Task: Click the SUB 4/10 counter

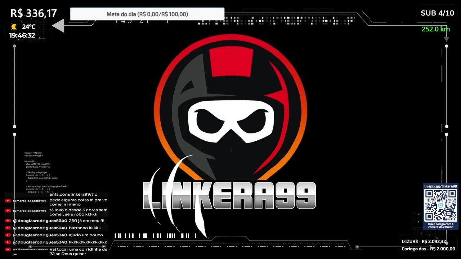Action: 438,13
